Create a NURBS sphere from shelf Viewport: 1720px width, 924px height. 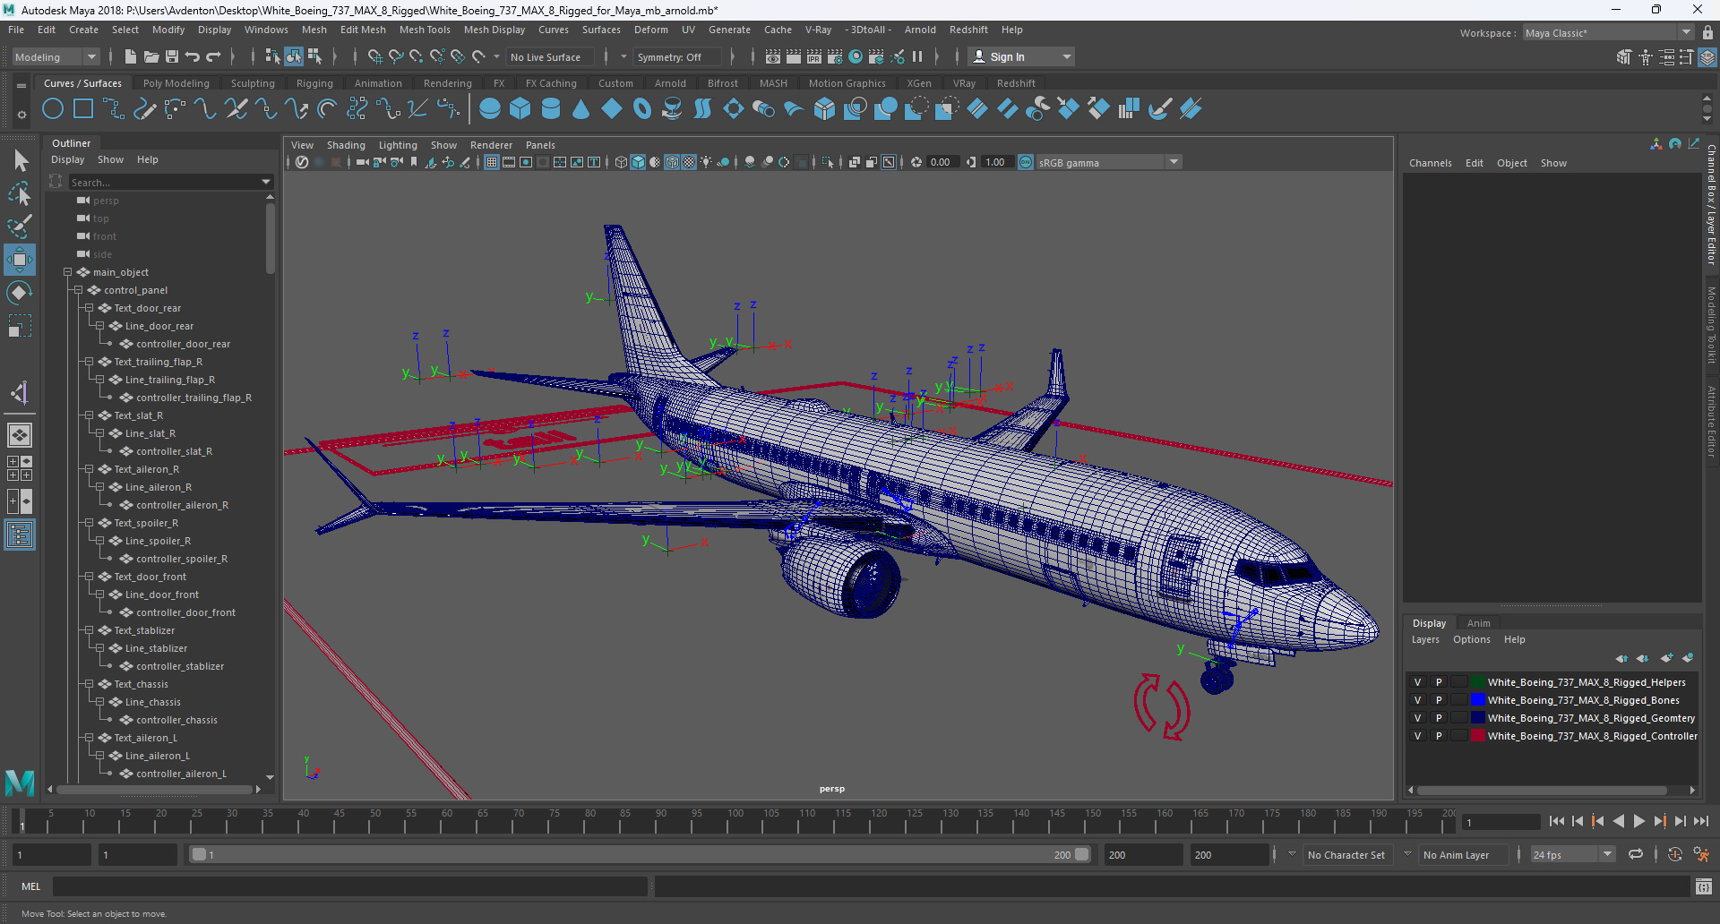(x=490, y=109)
